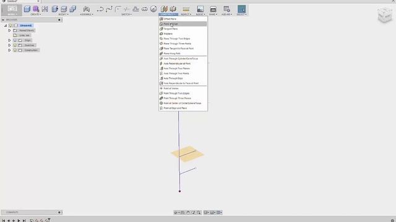Click the Construct Offset Plane toolbar icon

[164, 9]
